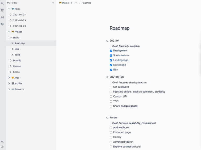The width and height of the screenshot is (201, 150).
Task: Collapse the sidebar with double-chevron icon
Action: pyautogui.click(x=2, y=142)
